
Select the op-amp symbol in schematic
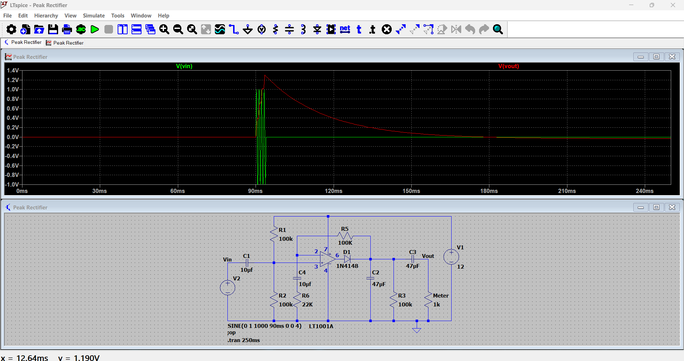click(328, 259)
